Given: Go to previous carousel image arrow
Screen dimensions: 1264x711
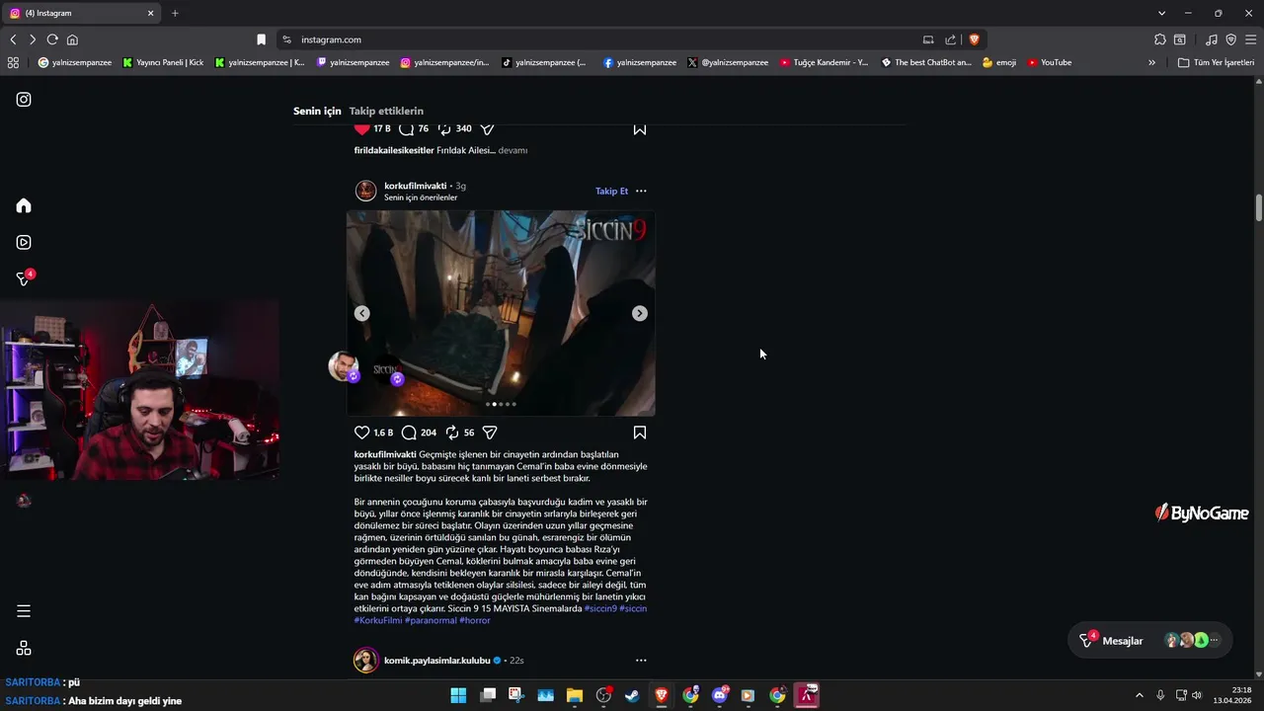Looking at the screenshot, I should click(362, 313).
